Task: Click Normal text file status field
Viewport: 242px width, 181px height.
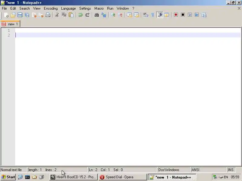Action: point(13,170)
